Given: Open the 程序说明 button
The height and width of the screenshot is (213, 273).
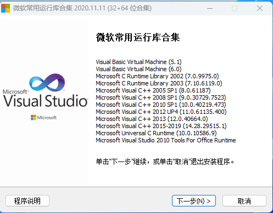Looking at the screenshot, I should (x=27, y=201).
